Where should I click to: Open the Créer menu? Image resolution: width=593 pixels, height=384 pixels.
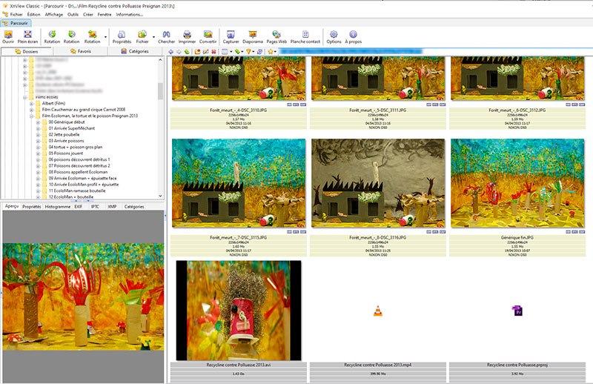click(x=88, y=14)
